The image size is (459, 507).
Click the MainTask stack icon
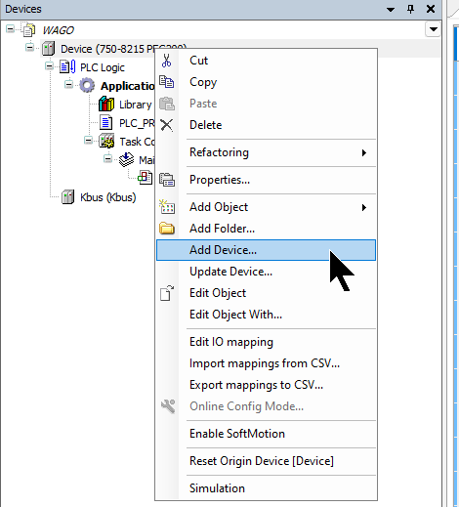tap(126, 160)
